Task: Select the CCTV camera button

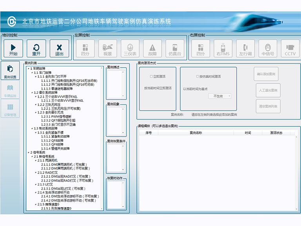Action: [290, 48]
